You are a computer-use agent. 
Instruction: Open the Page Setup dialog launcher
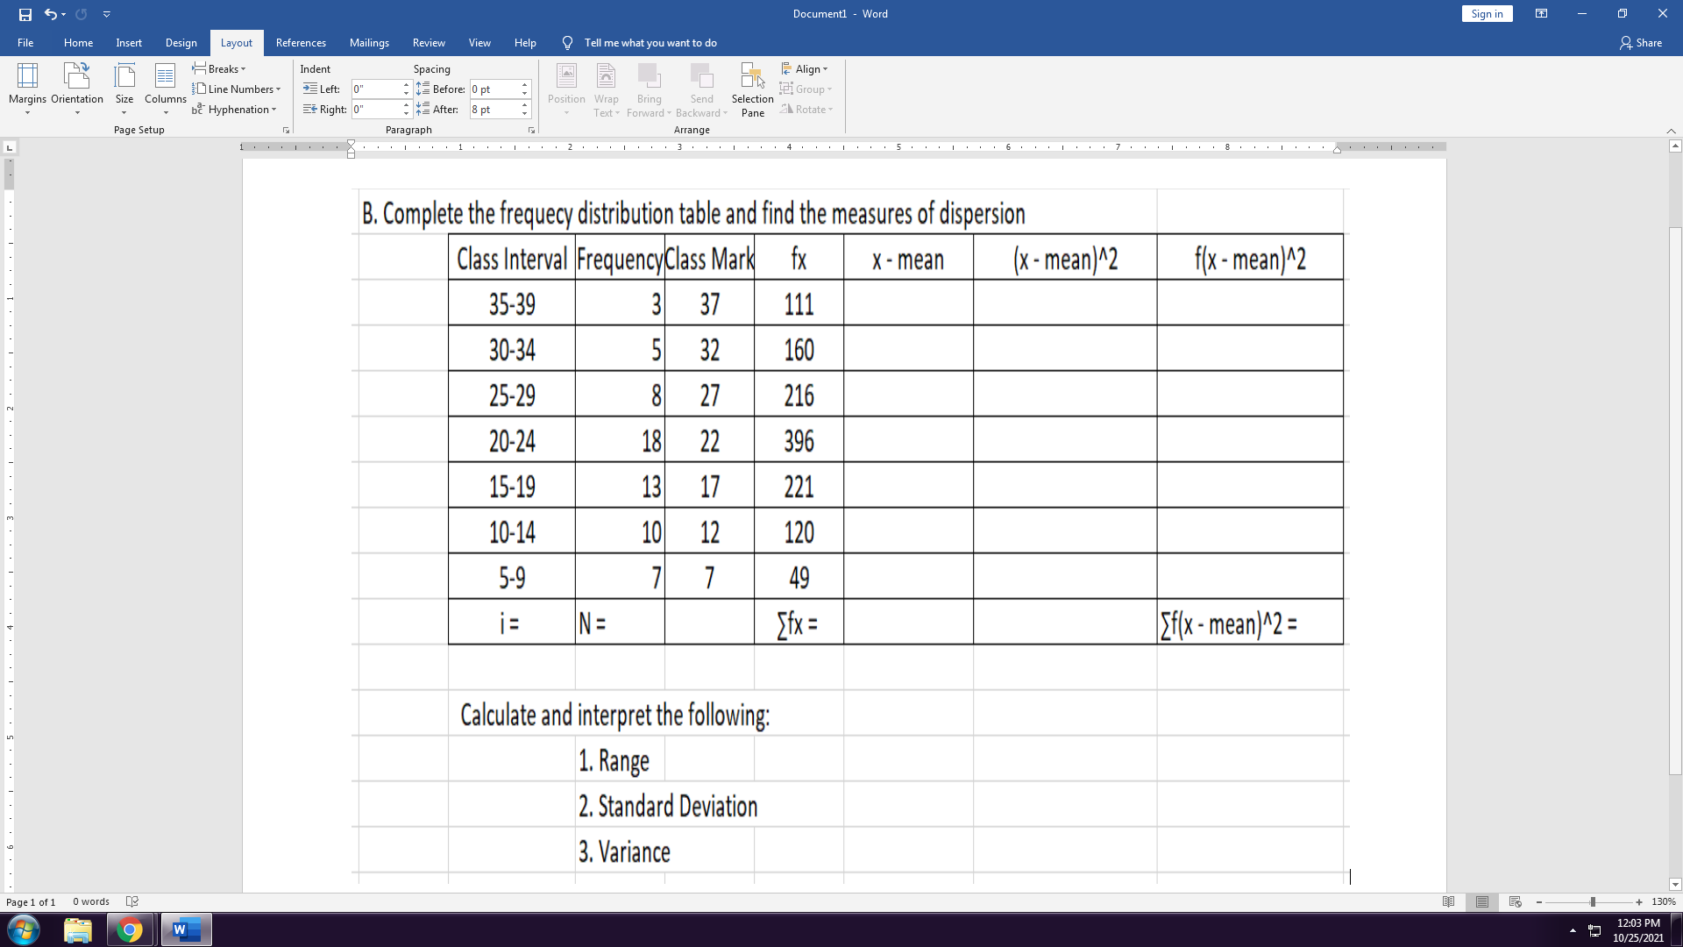pyautogui.click(x=286, y=129)
